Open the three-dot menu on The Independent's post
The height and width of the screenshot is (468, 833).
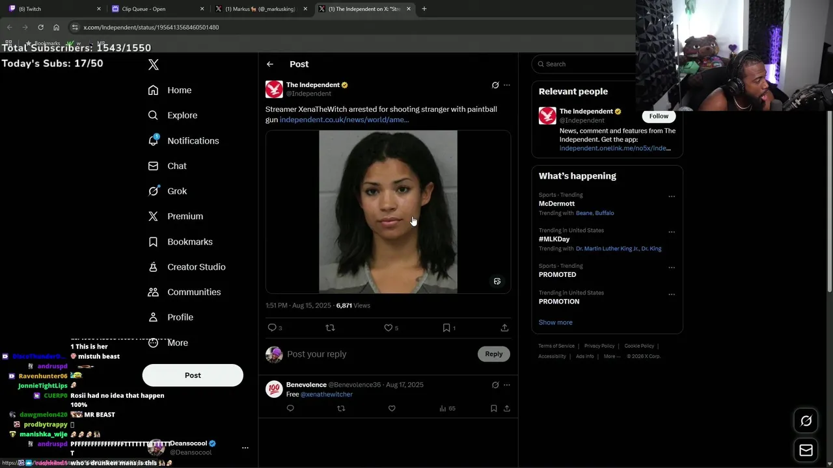(507, 85)
